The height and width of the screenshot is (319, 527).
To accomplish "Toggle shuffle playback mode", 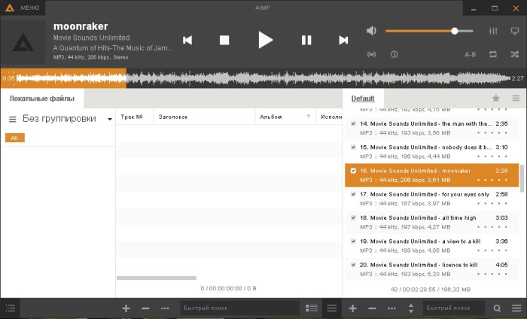I will tap(514, 54).
